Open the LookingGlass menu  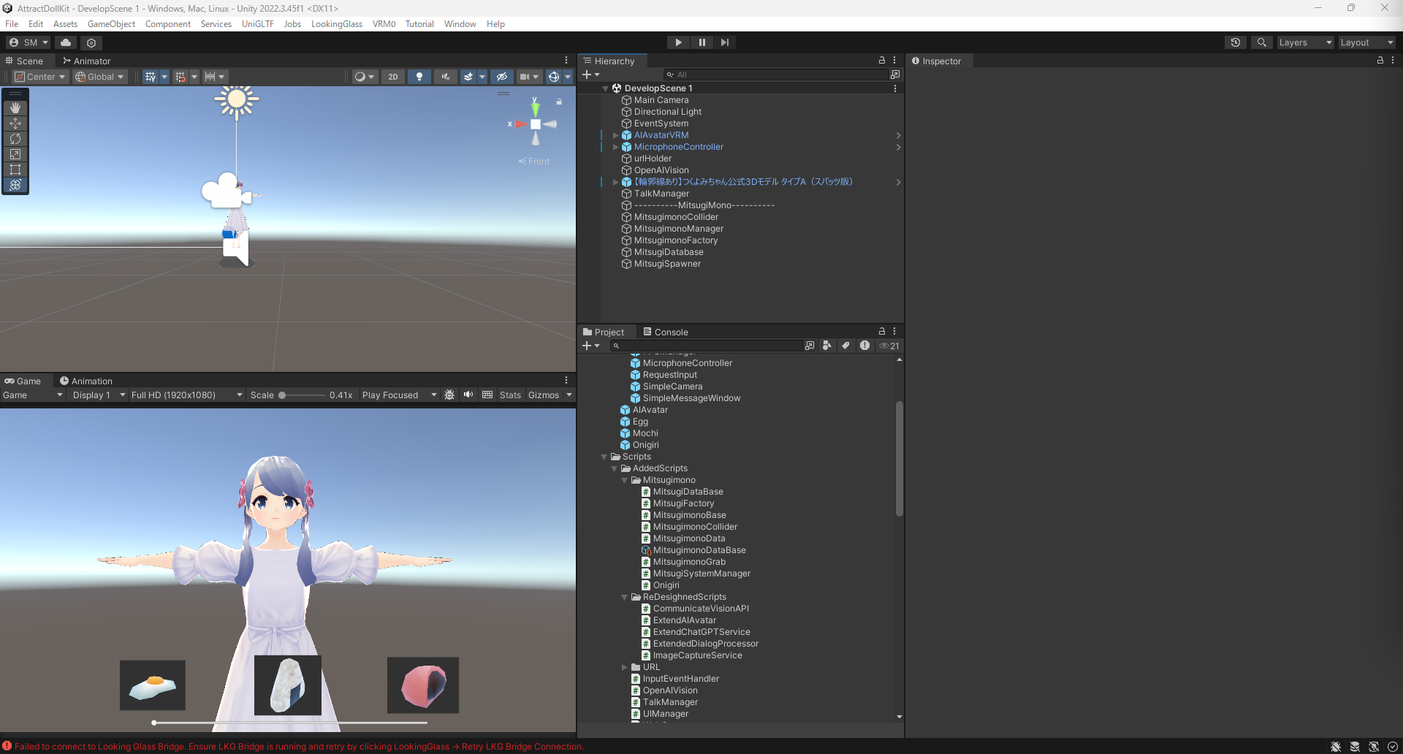pos(336,24)
